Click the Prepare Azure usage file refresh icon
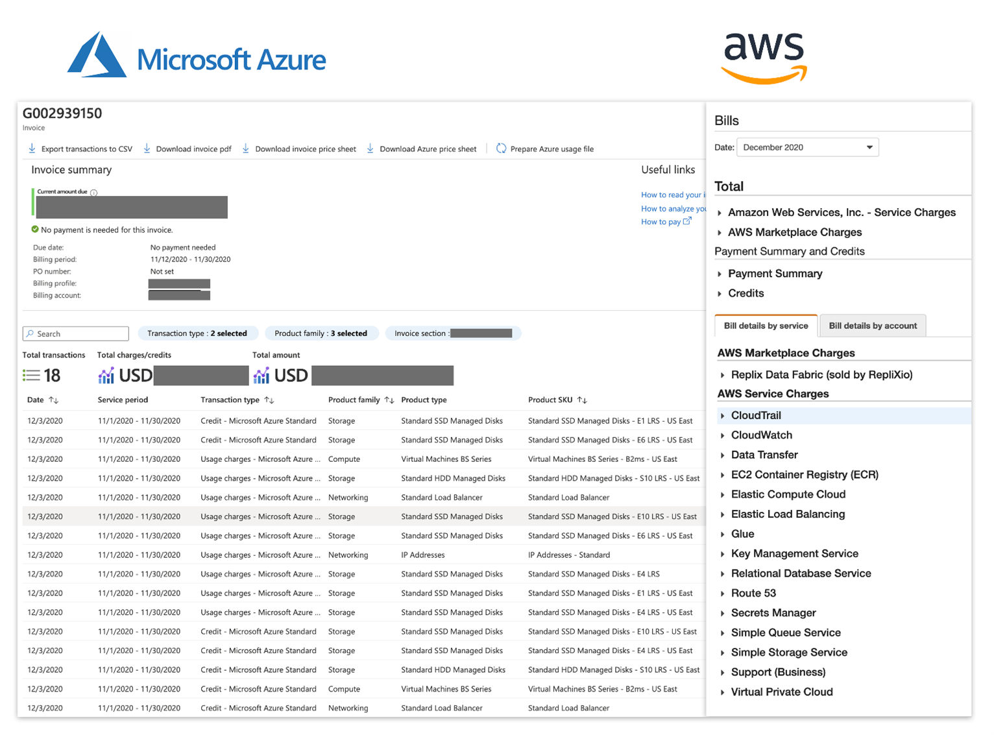The height and width of the screenshot is (735, 994). point(501,149)
